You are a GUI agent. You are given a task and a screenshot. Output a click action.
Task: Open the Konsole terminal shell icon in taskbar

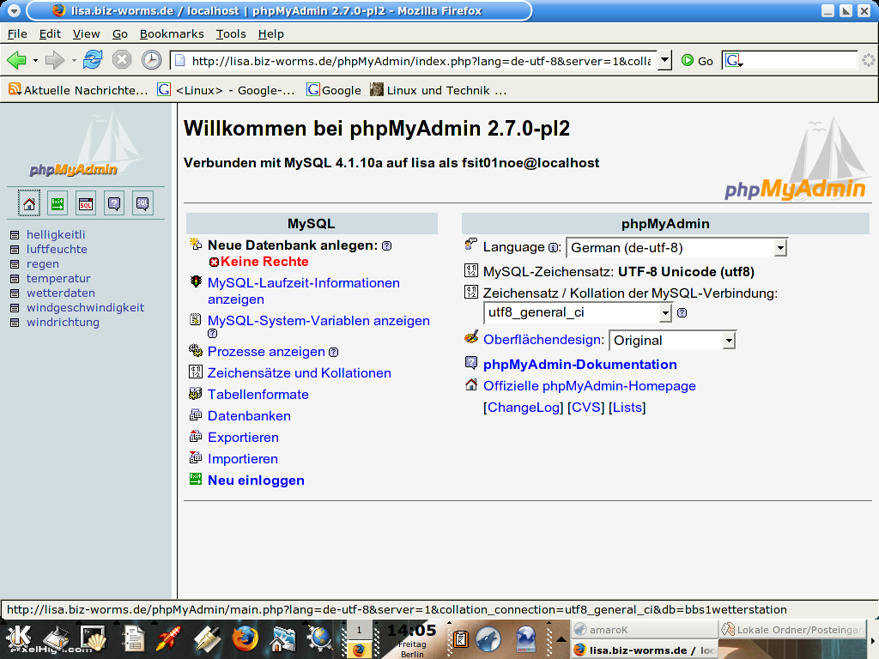click(x=94, y=638)
